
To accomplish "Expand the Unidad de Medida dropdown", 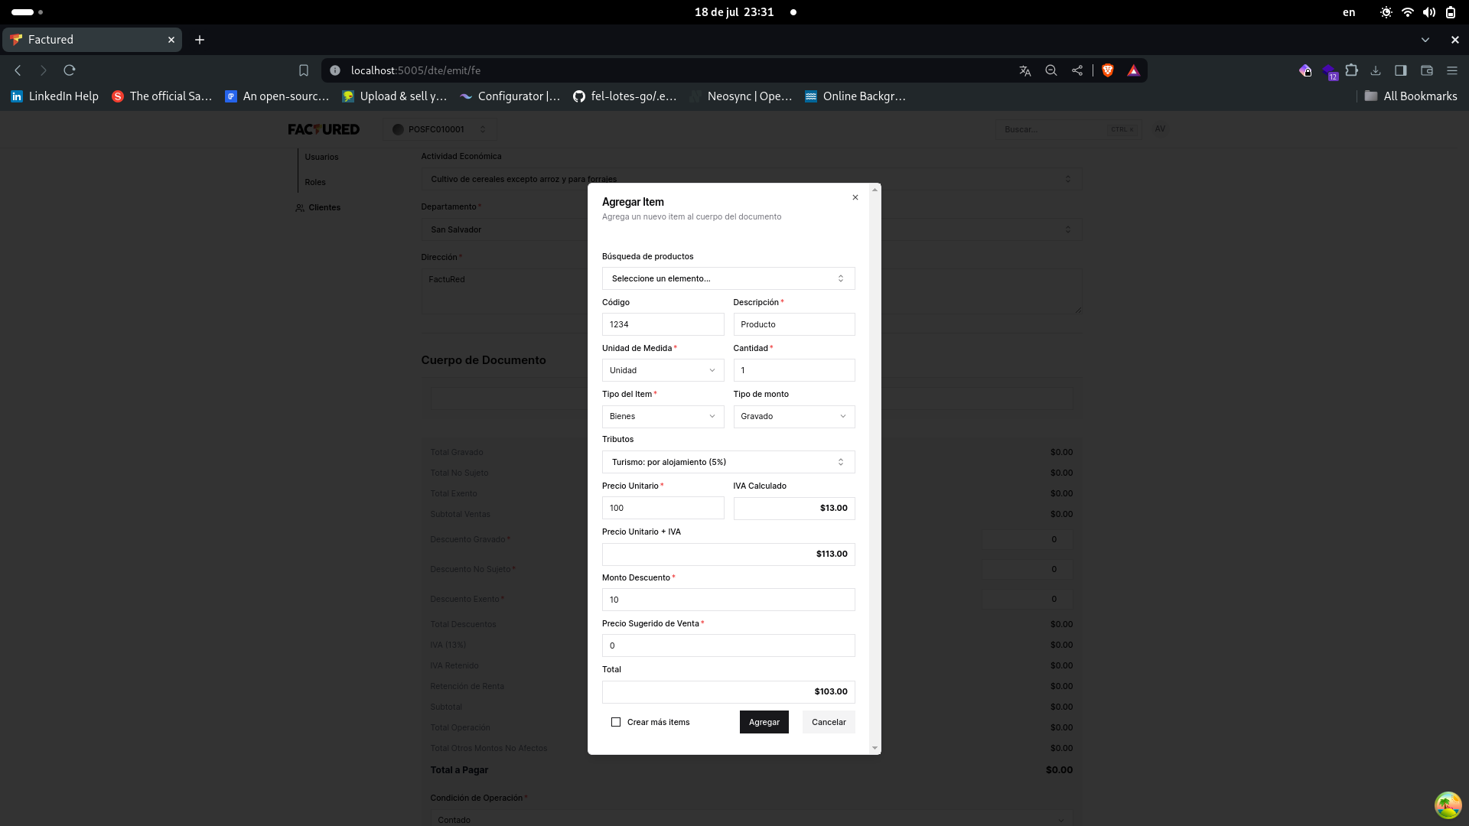I will (663, 370).
